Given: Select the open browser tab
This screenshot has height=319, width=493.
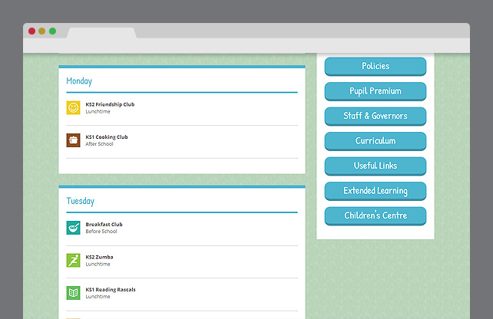Looking at the screenshot, I should [x=101, y=32].
